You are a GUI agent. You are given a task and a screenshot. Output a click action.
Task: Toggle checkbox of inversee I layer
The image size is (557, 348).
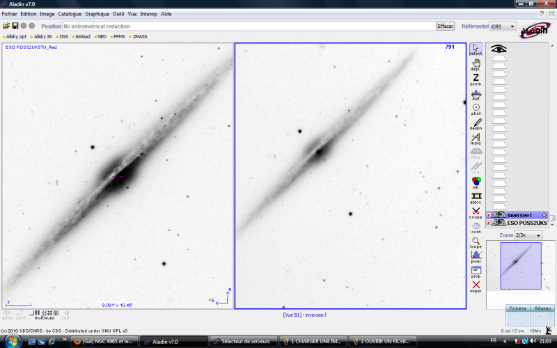[x=489, y=215]
